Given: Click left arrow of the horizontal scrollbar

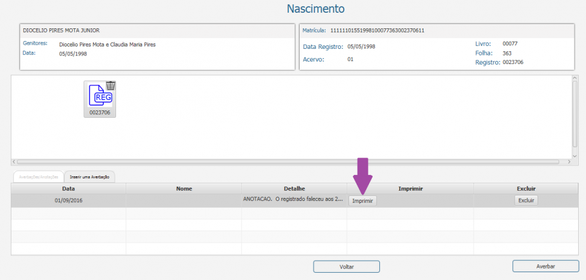Looking at the screenshot, I should 14,162.
